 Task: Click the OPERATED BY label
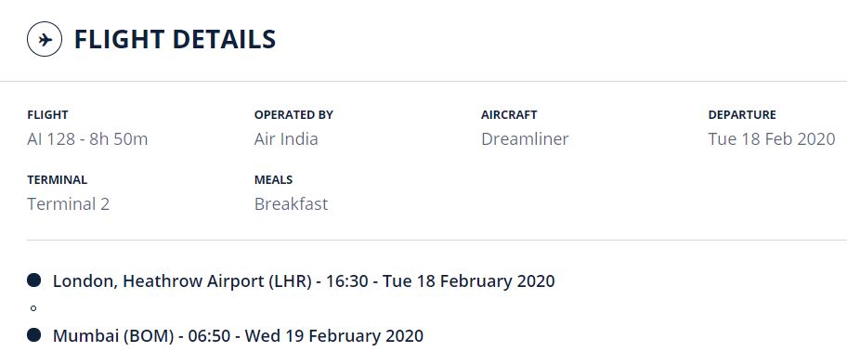(293, 115)
